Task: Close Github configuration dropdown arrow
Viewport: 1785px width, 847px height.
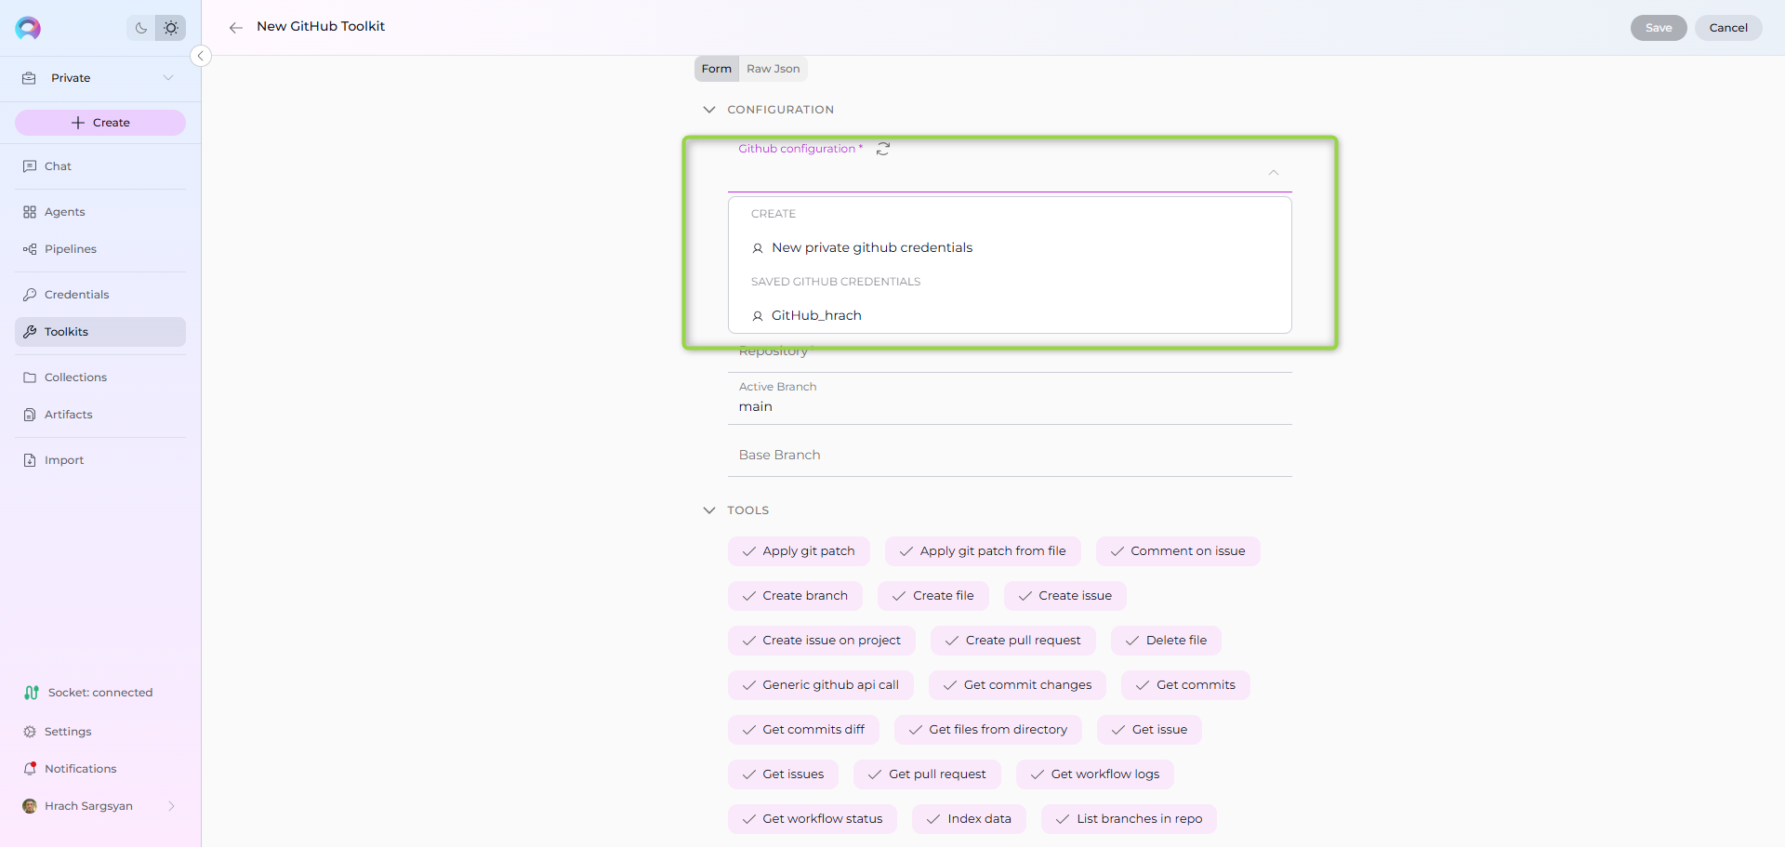Action: point(1274,173)
